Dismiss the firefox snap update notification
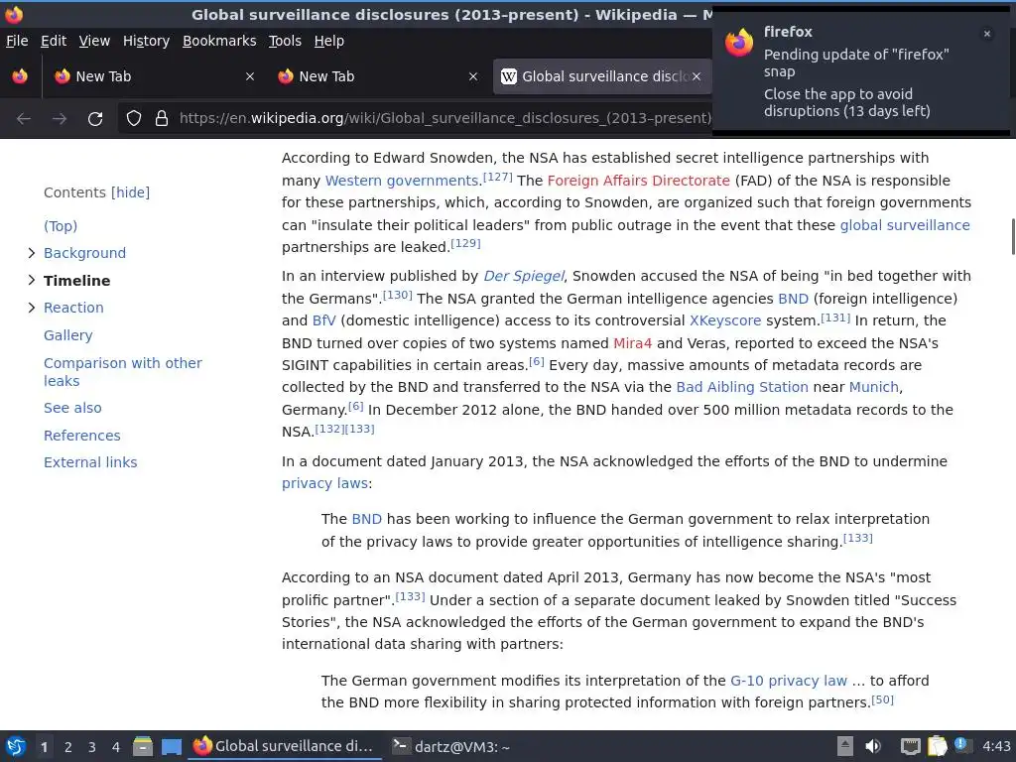 [987, 34]
